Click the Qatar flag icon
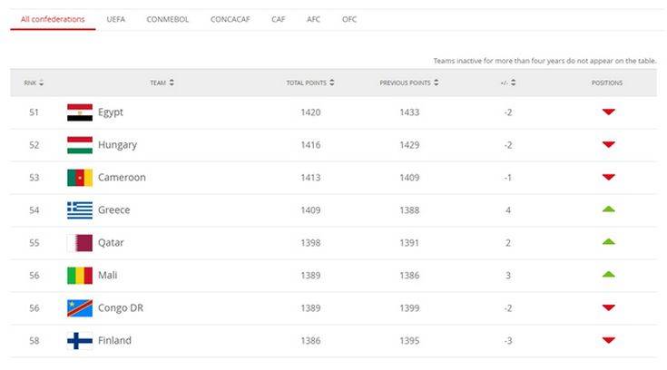Screen dimensions: 667x370 [80, 243]
